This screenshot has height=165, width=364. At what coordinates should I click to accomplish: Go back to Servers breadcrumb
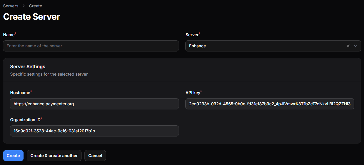(11, 6)
